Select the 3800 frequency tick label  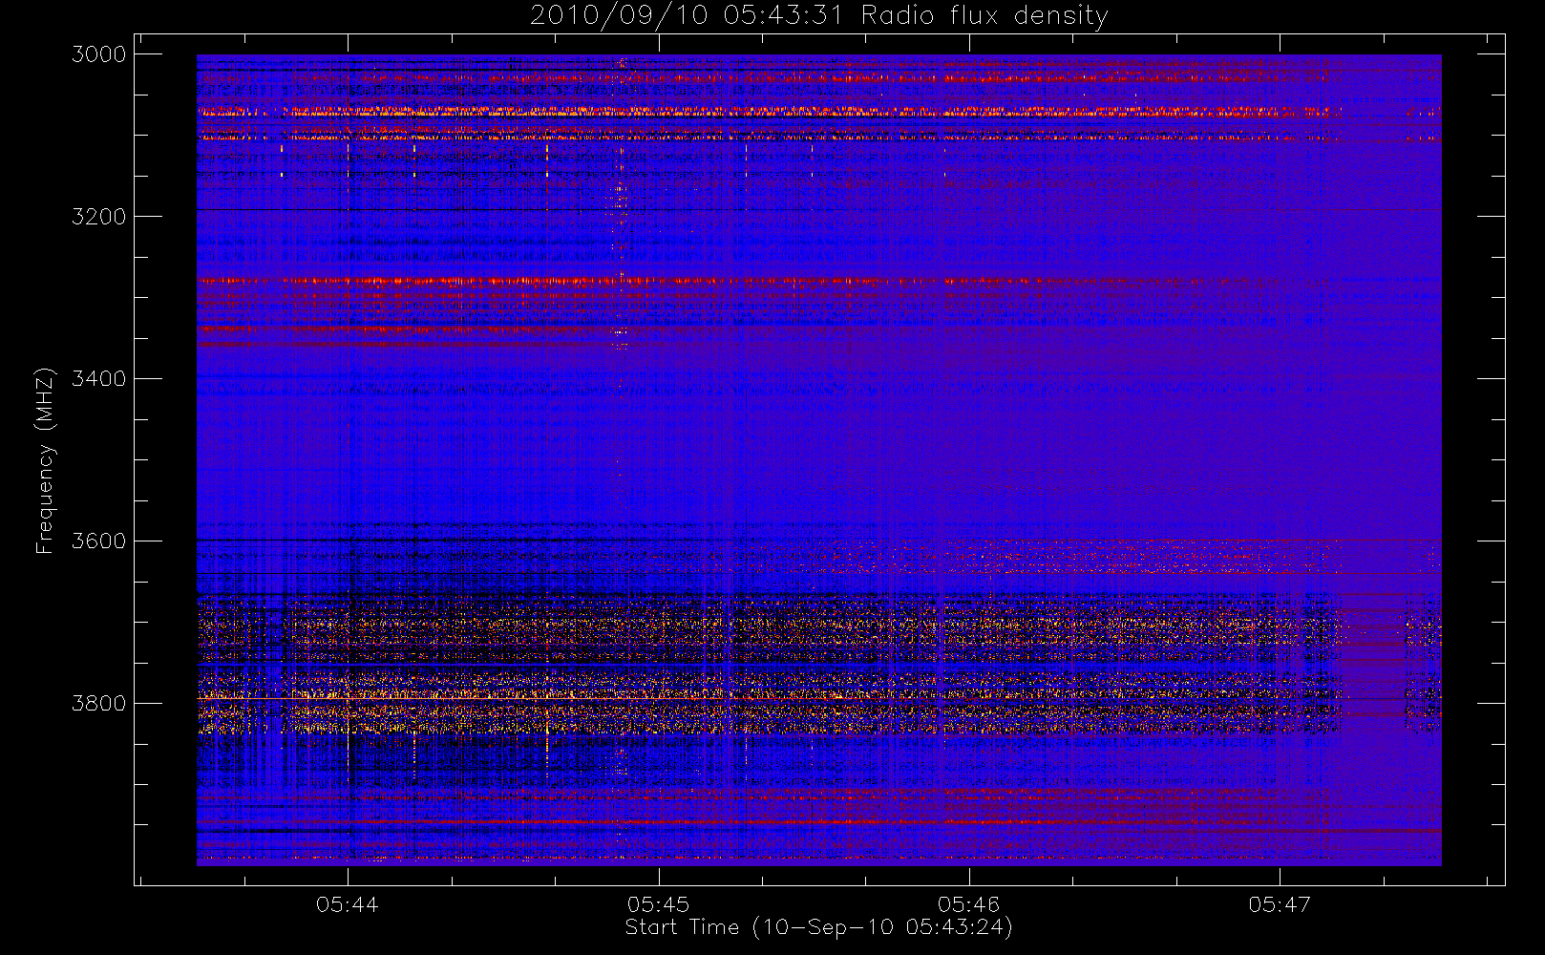click(99, 704)
